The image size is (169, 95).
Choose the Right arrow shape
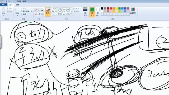tap(64, 11)
